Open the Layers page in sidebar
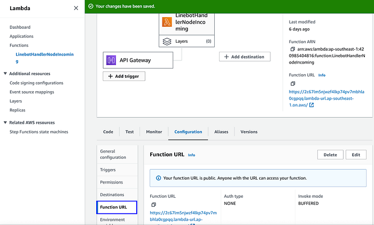The width and height of the screenshot is (374, 225). tap(15, 101)
